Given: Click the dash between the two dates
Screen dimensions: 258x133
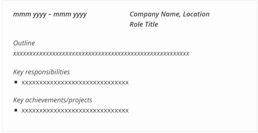Looking at the screenshot, I should pos(50,14).
